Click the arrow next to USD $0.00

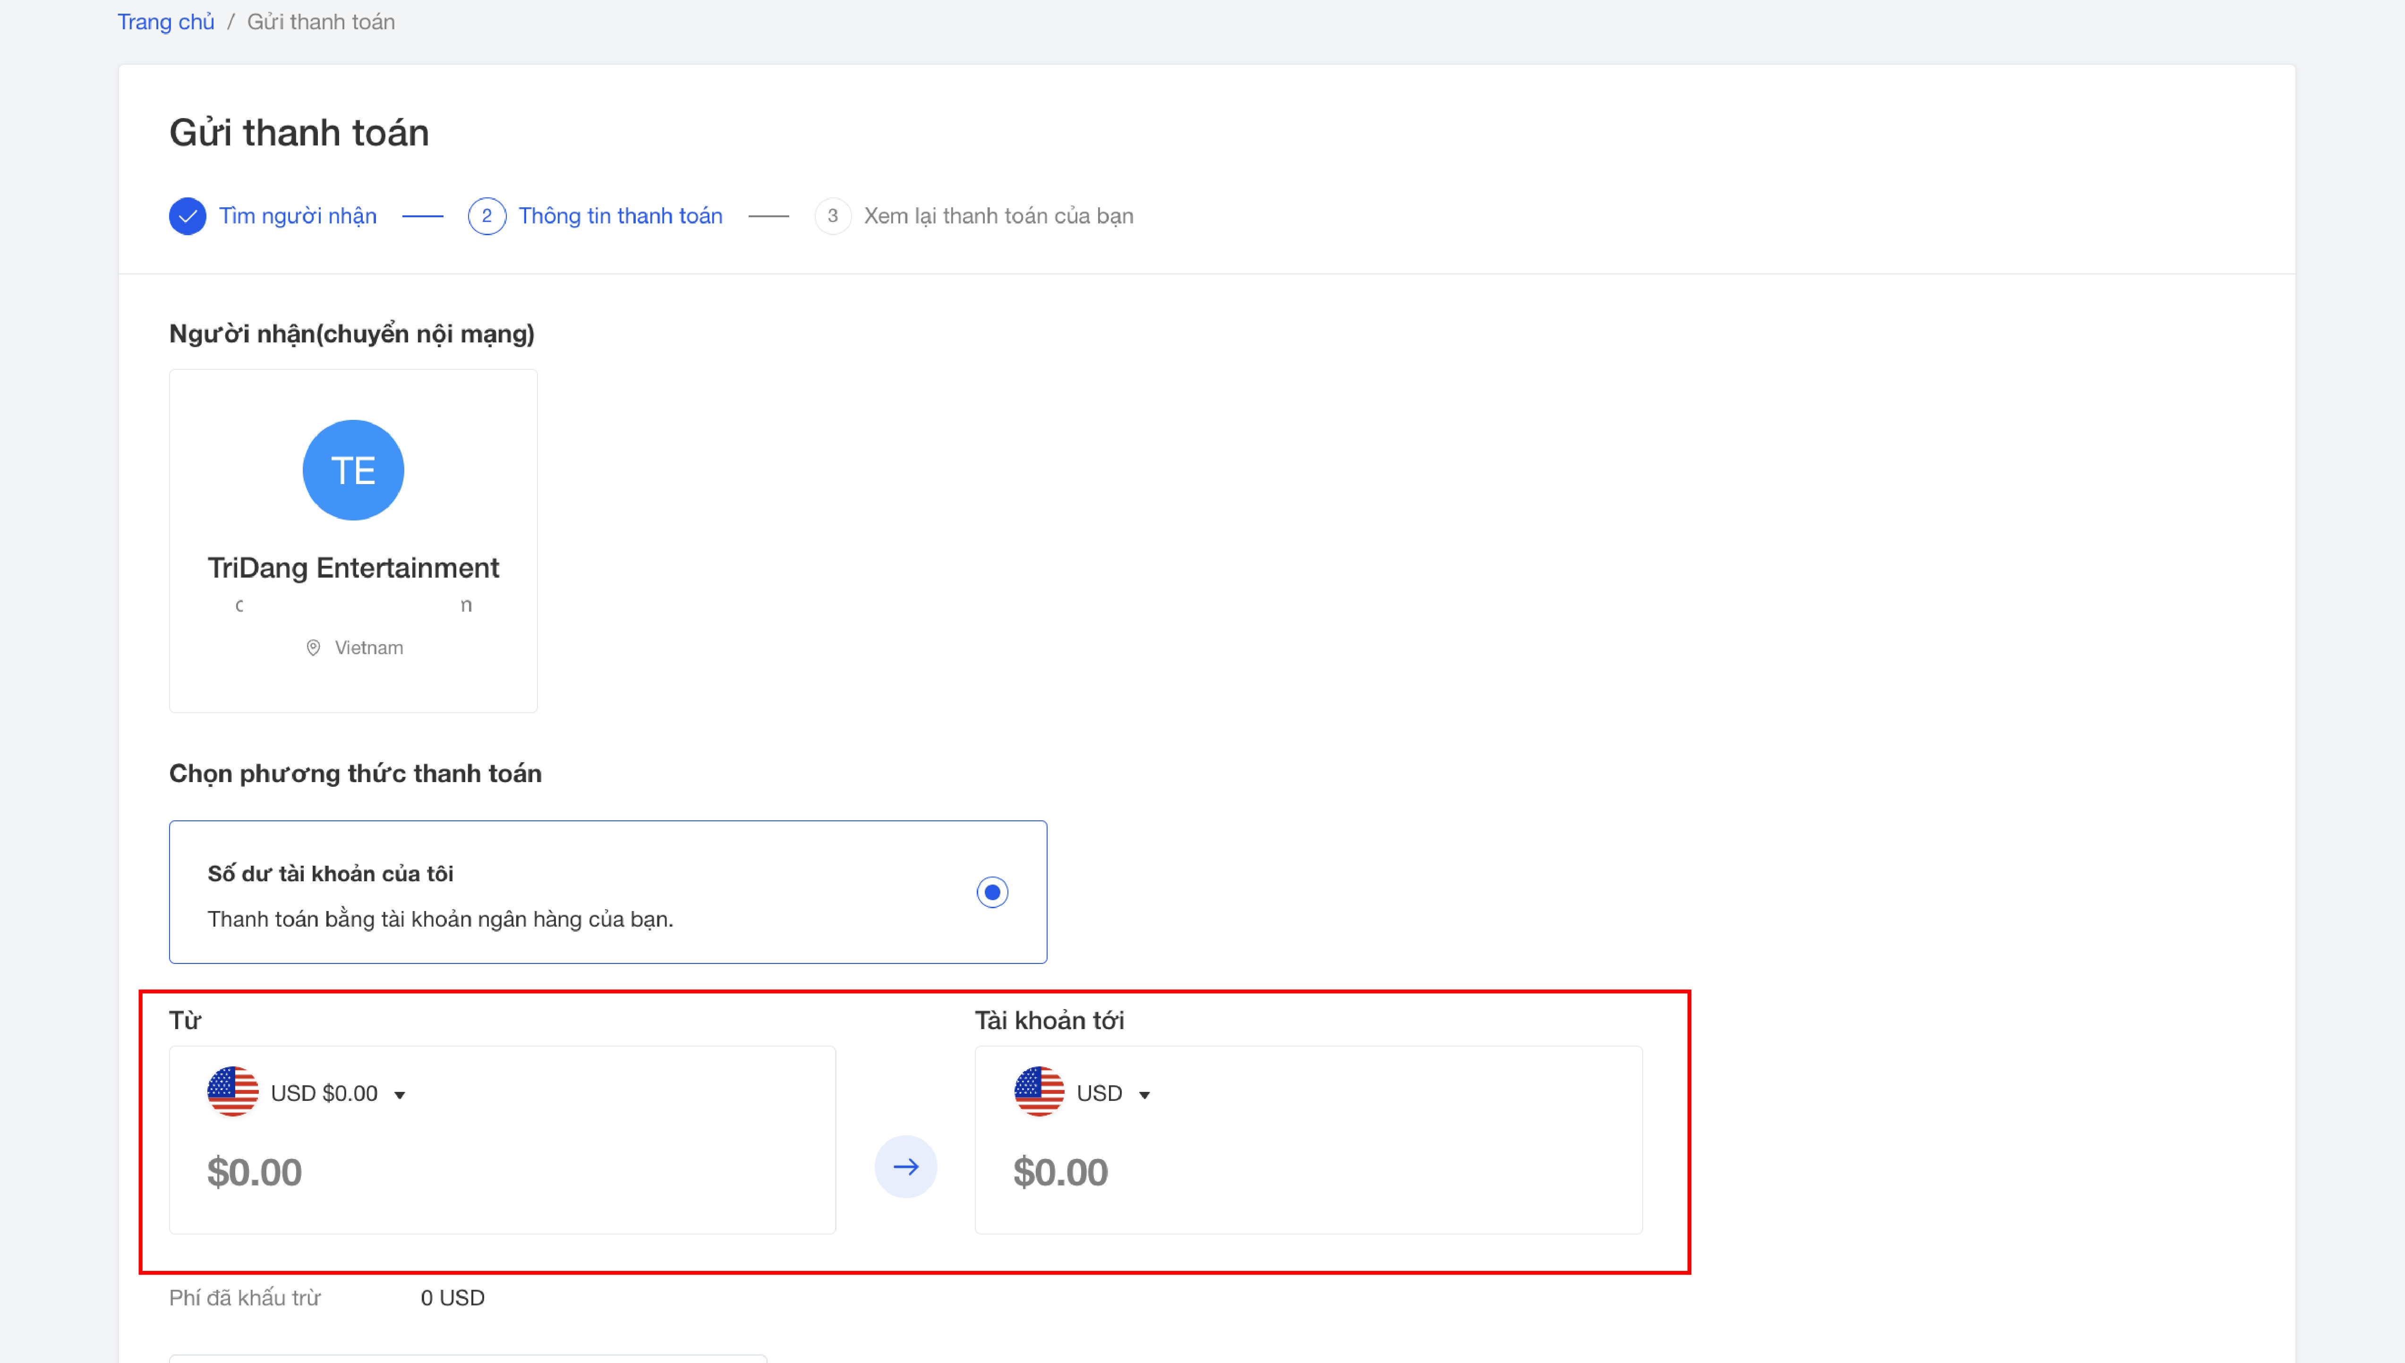400,1095
